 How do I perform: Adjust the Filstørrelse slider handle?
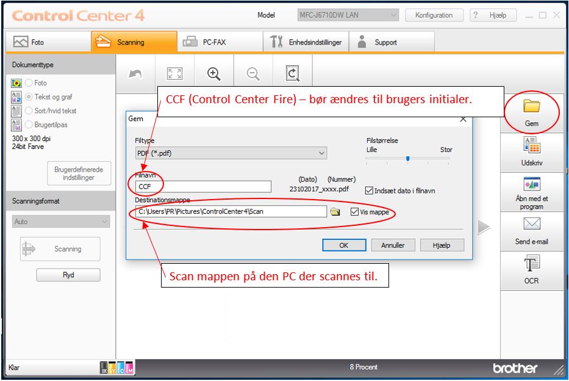[x=408, y=158]
